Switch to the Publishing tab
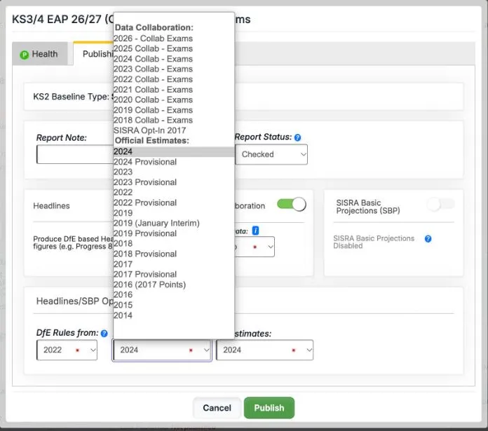This screenshot has height=431, width=488. tap(93, 54)
